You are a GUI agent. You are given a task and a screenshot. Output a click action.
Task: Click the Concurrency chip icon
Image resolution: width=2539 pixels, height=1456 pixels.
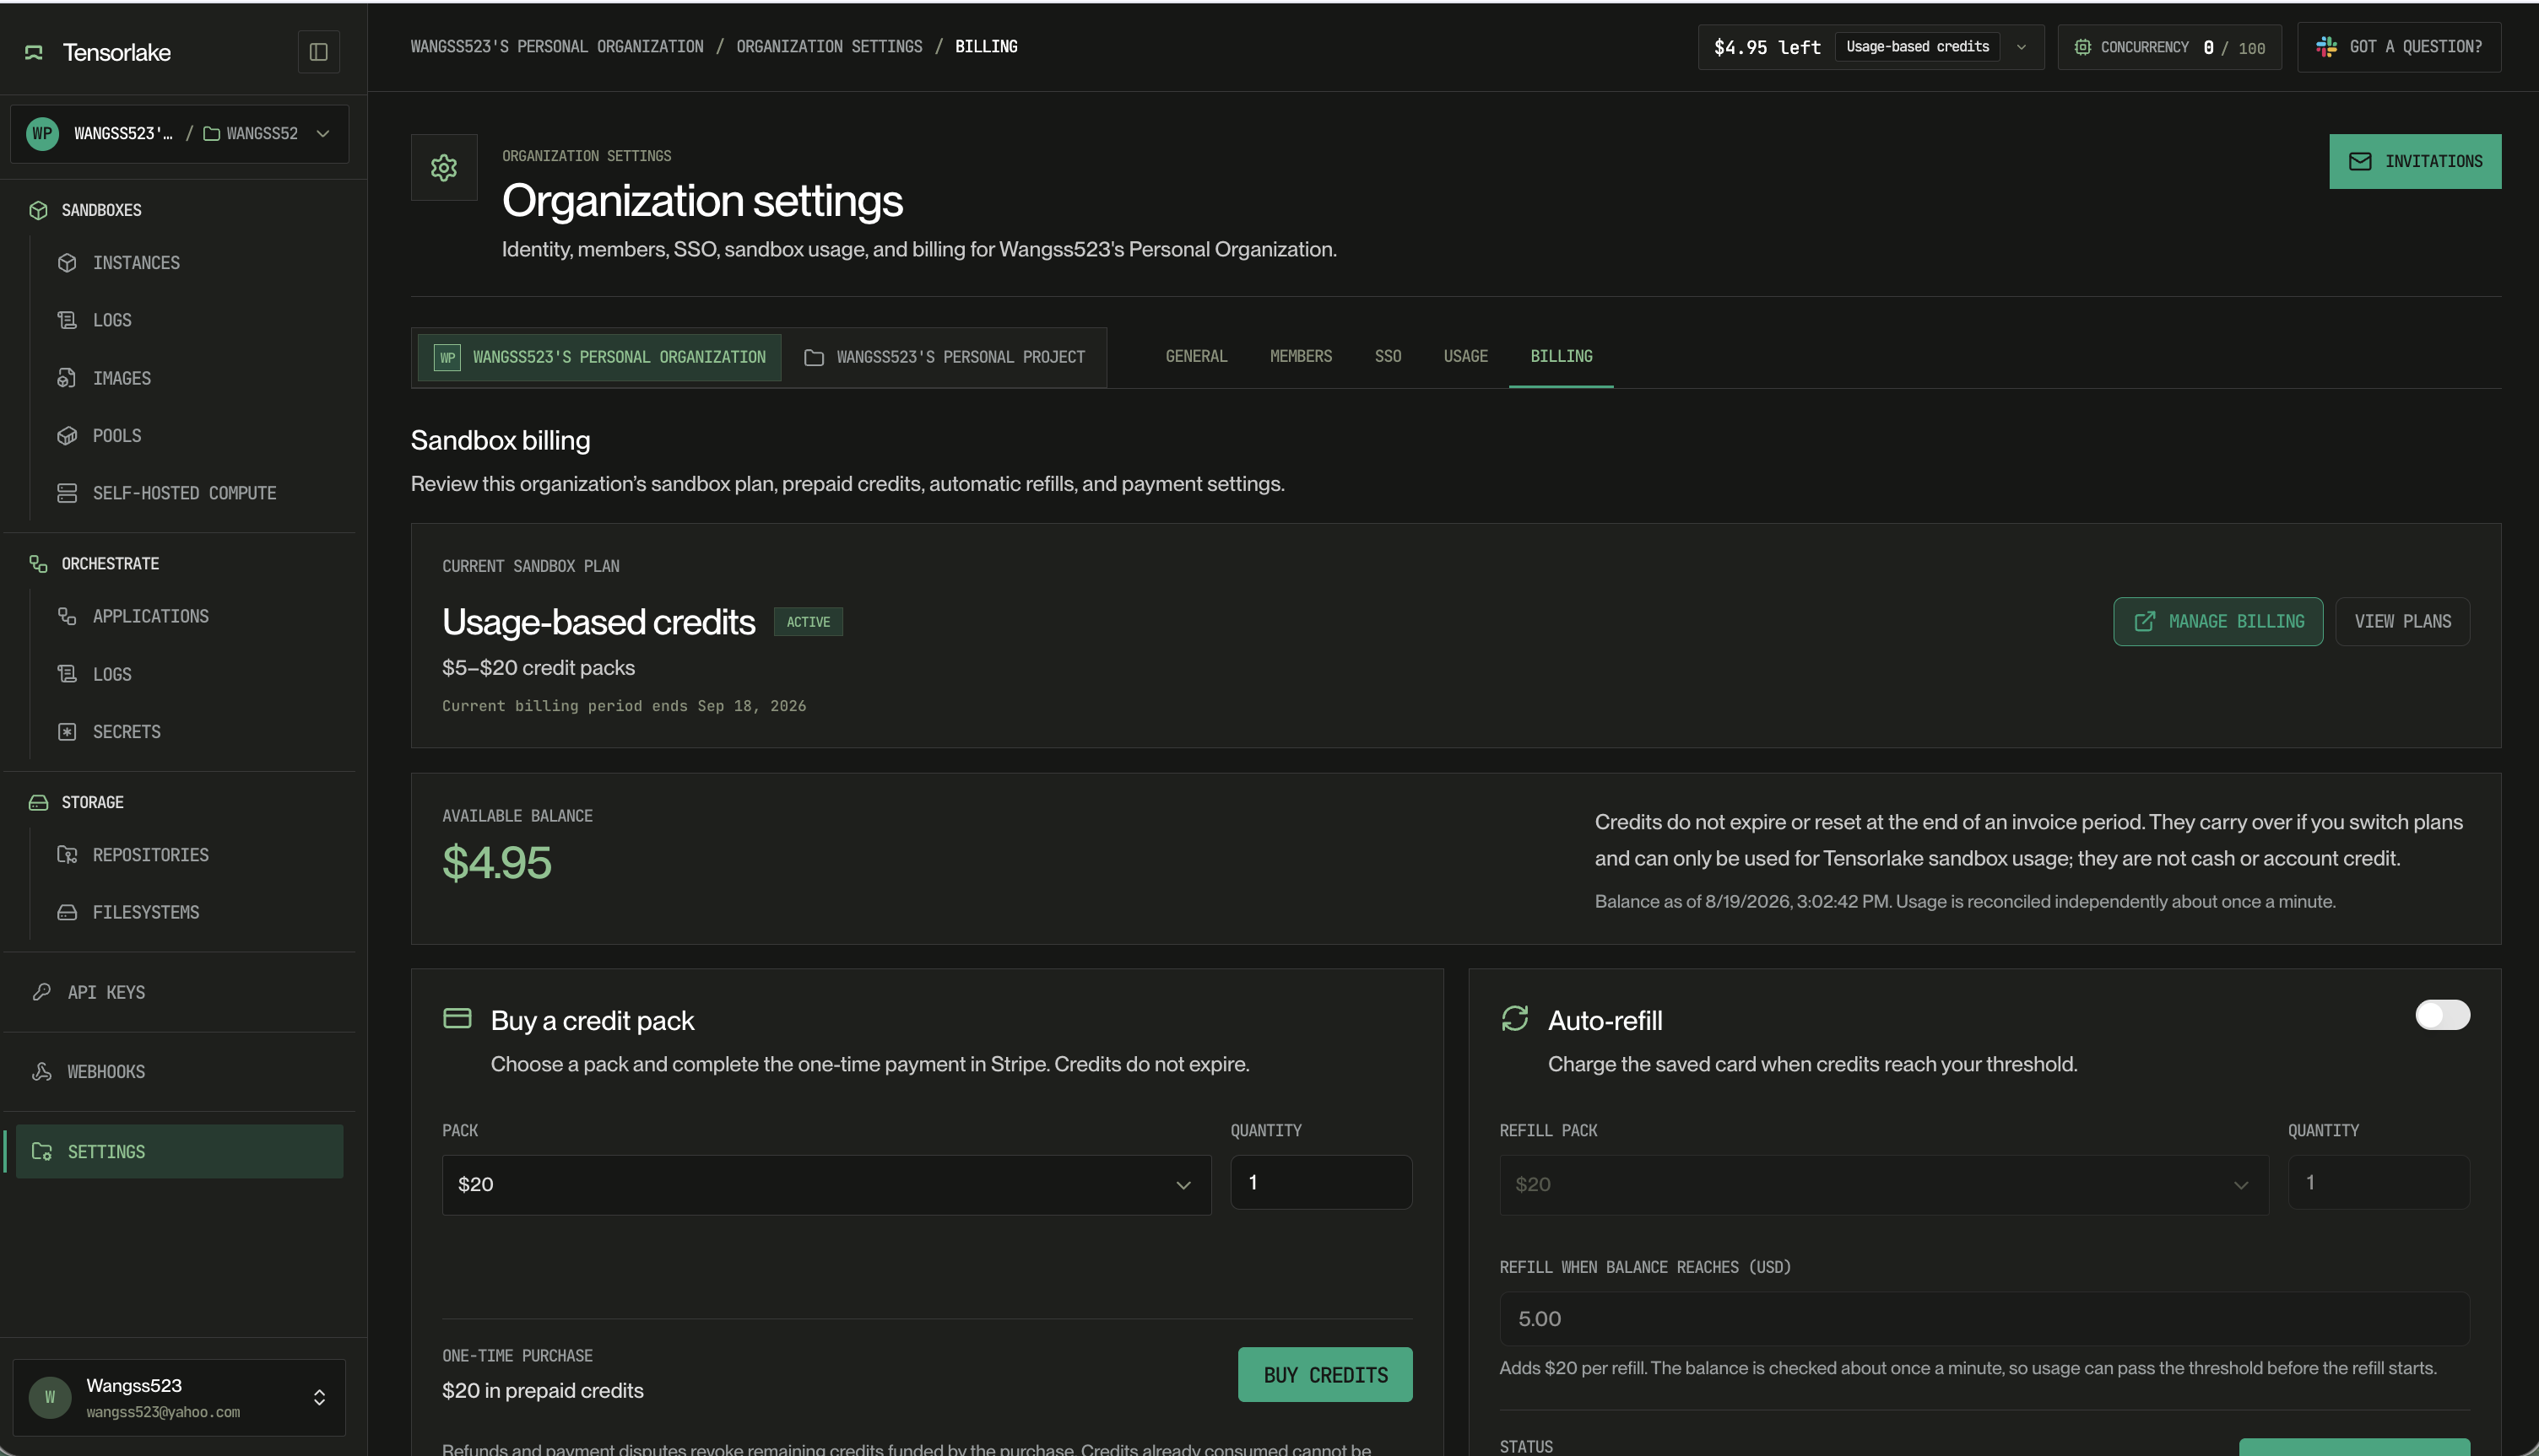click(x=2083, y=47)
